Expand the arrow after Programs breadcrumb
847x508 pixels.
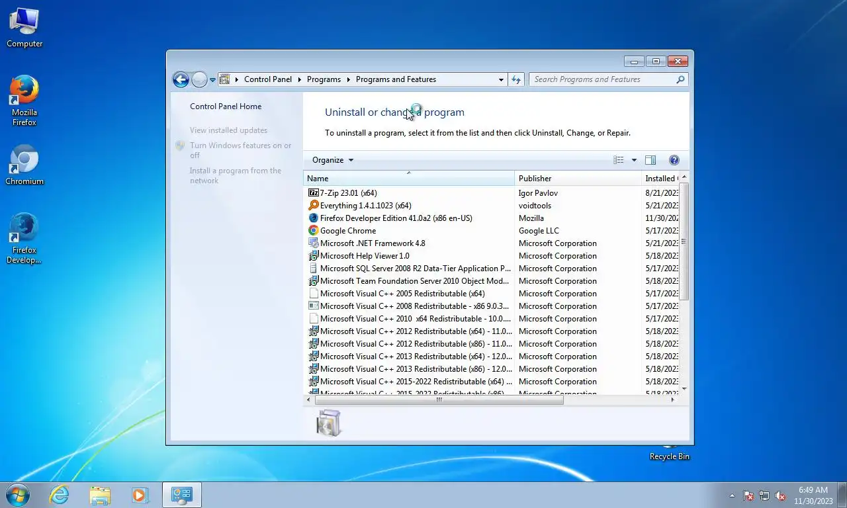coord(349,79)
